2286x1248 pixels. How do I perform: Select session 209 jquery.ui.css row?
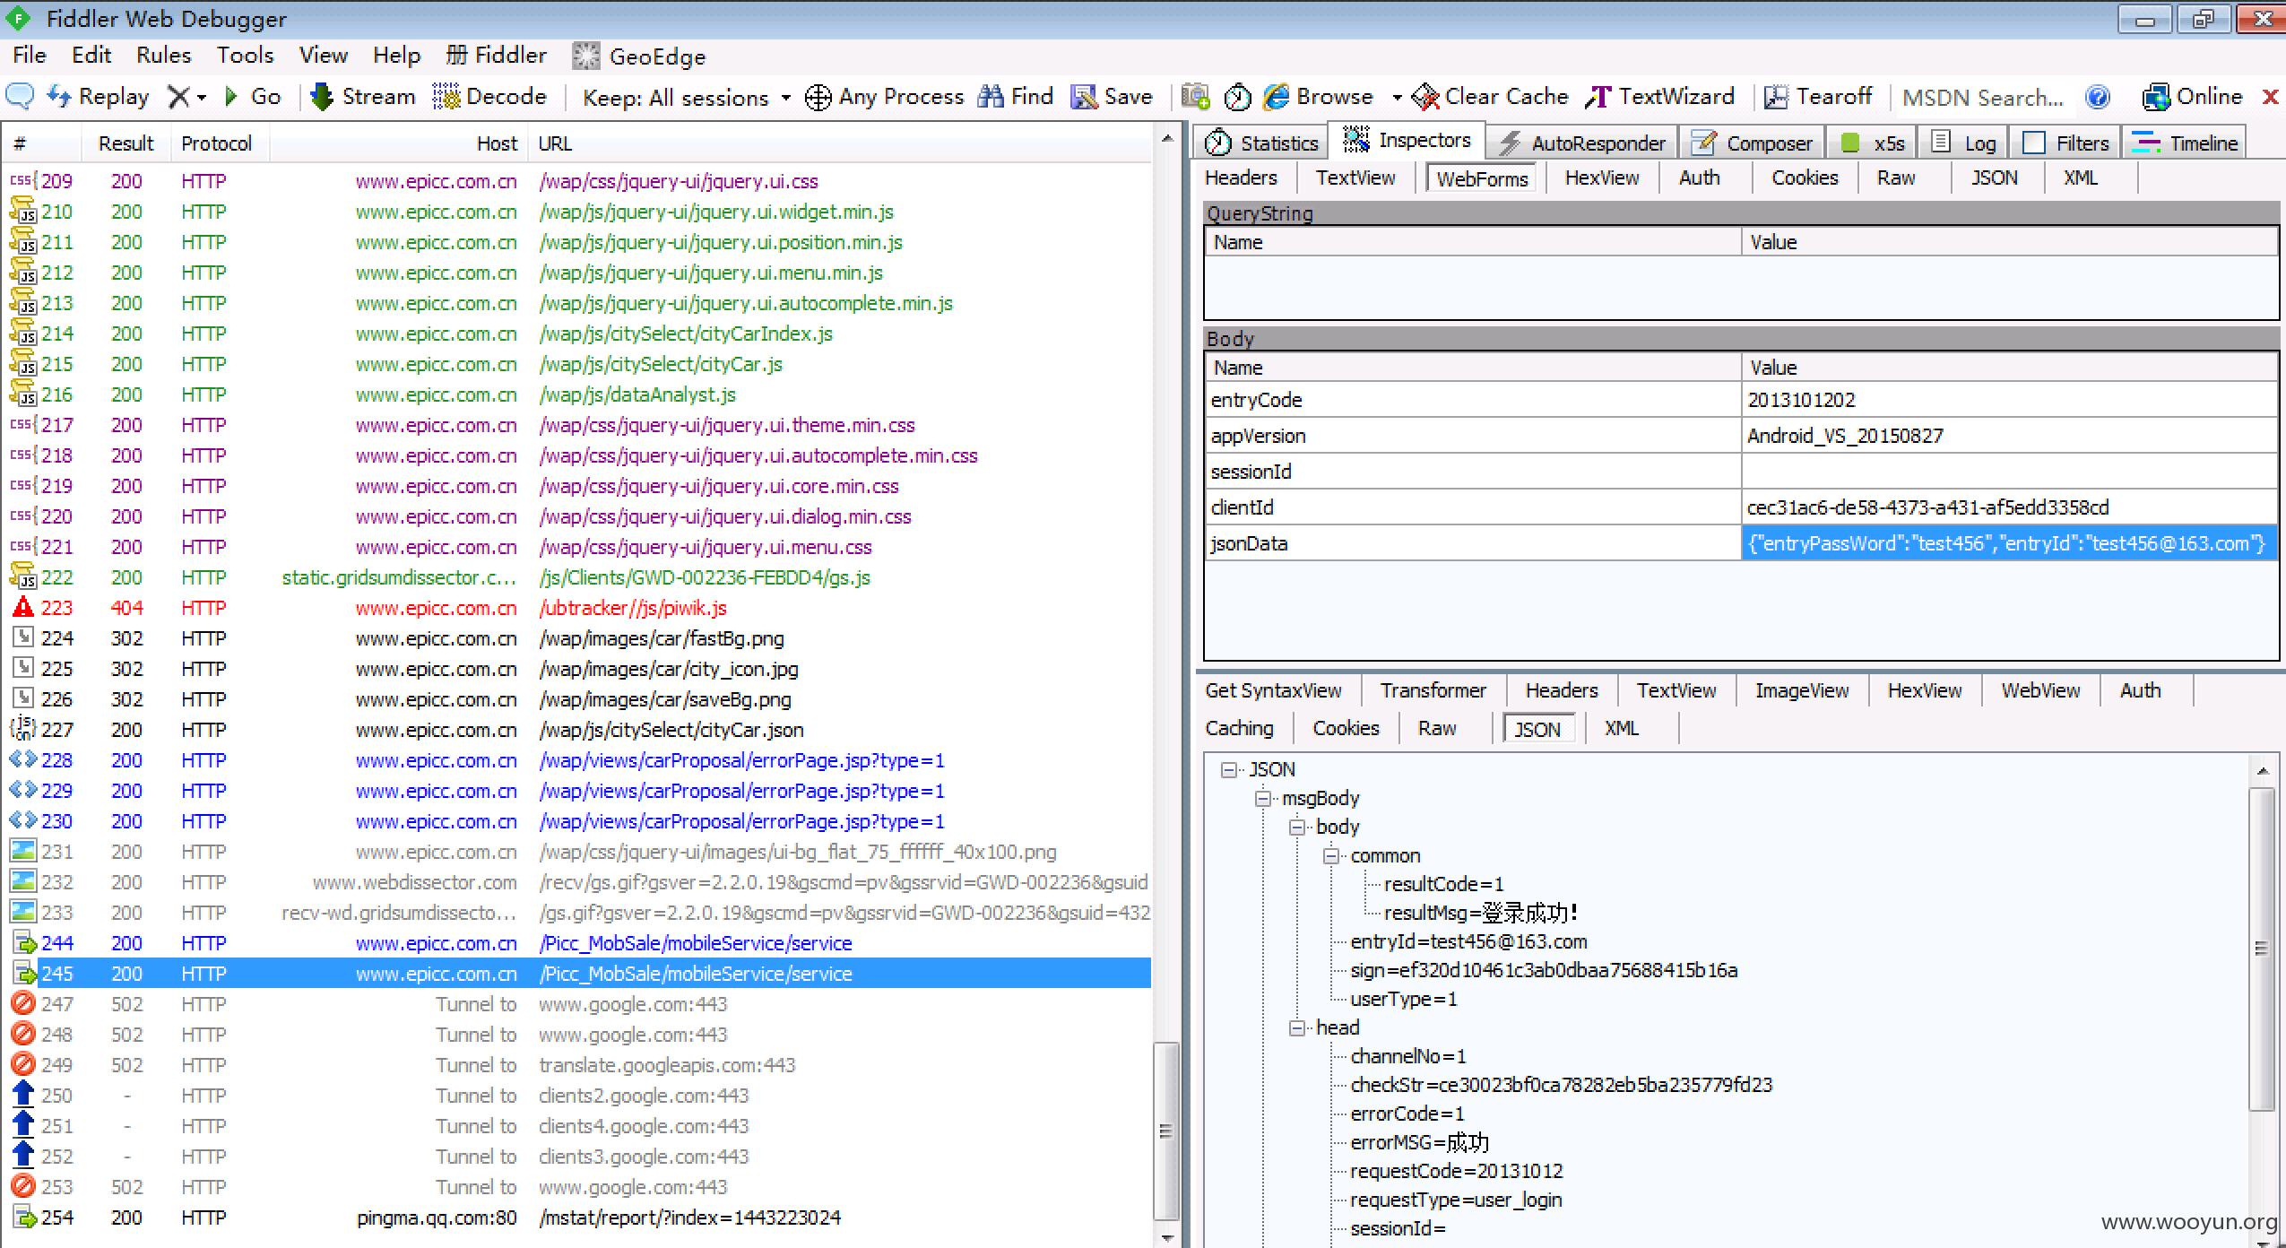tap(578, 181)
